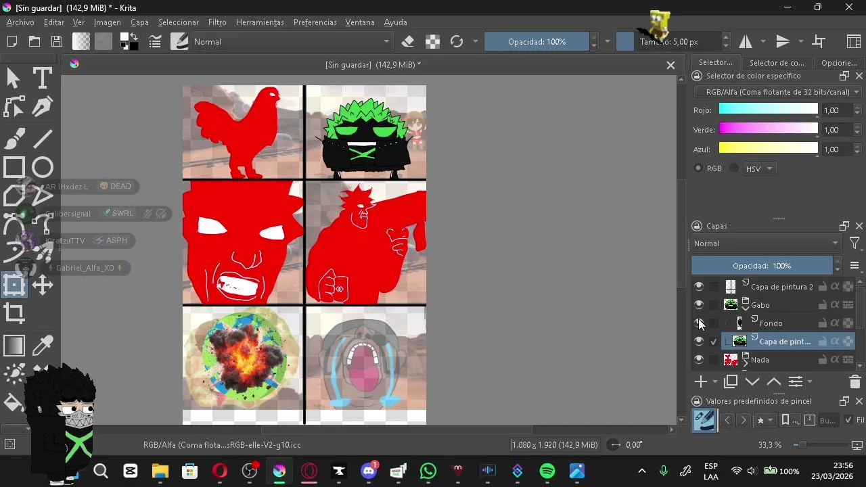
Task: Open brush preset tag star dropdown
Action: [765, 421]
